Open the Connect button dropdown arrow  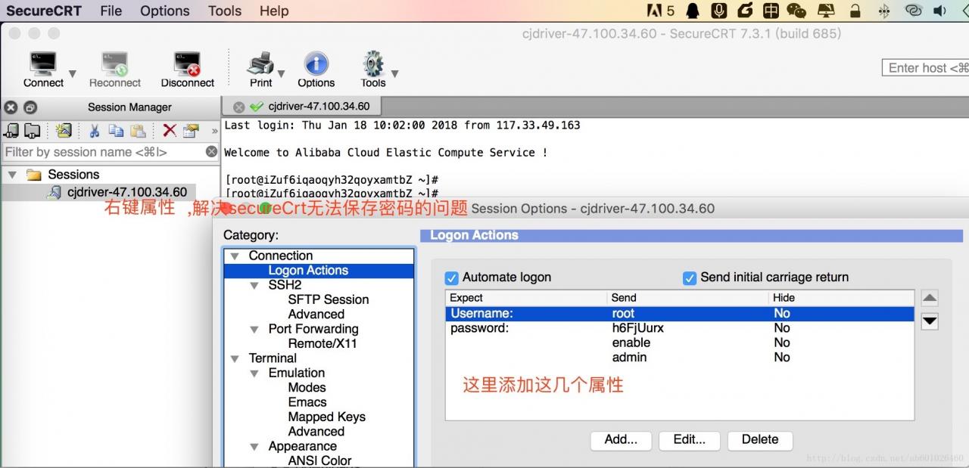click(73, 73)
